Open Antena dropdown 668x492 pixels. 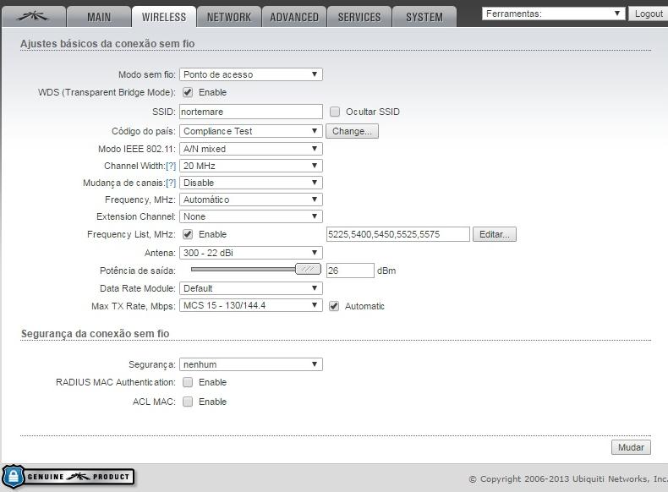tap(251, 253)
